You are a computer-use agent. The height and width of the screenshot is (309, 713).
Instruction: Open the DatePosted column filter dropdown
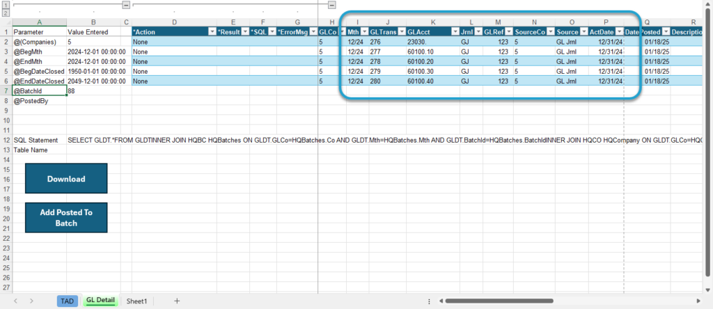click(666, 32)
